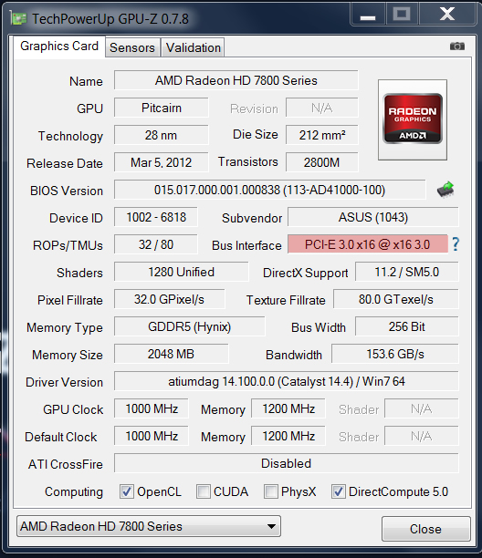Image resolution: width=482 pixels, height=558 pixels.
Task: Click the ROPs/TMUs value 32 / 80
Action: coord(156,244)
